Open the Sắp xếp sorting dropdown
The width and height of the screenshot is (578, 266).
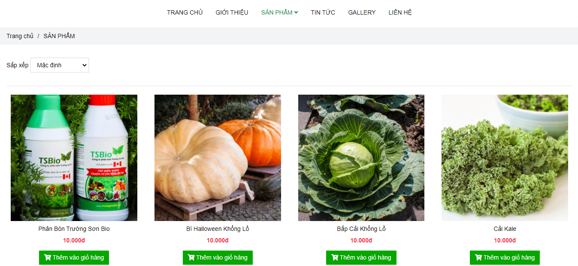pos(60,65)
